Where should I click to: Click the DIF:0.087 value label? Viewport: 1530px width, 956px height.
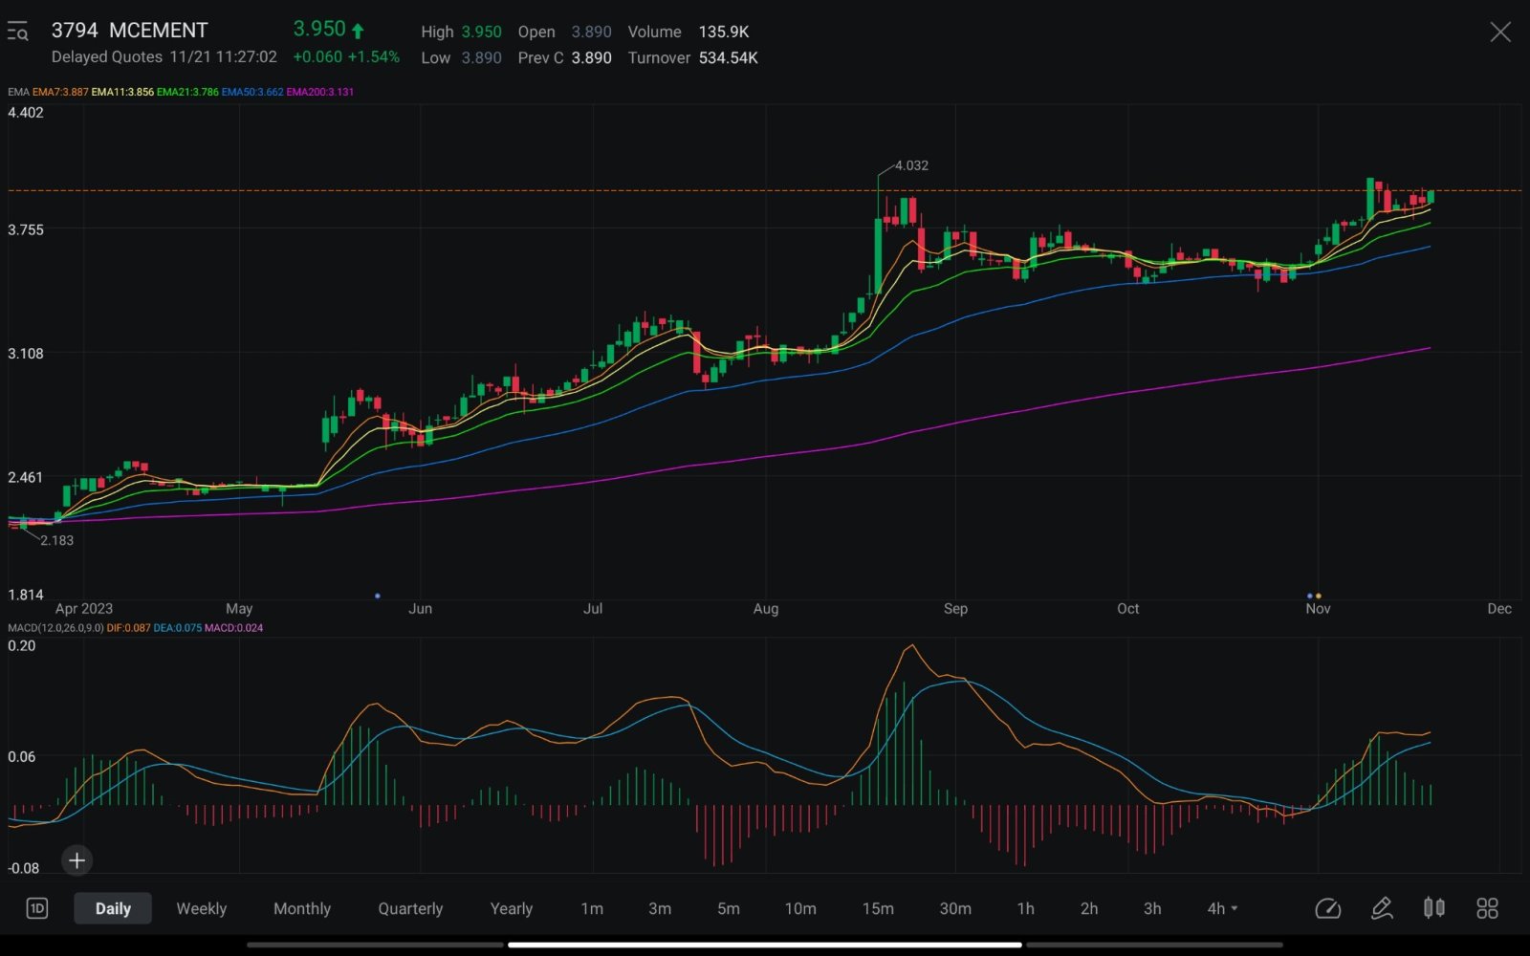tap(128, 628)
